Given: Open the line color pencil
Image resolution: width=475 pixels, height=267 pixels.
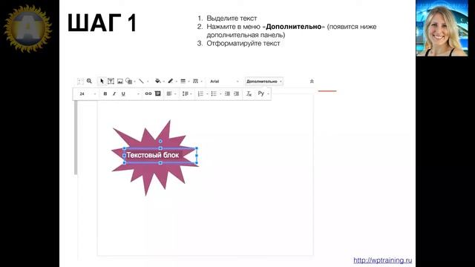Looking at the screenshot, I should tap(171, 81).
